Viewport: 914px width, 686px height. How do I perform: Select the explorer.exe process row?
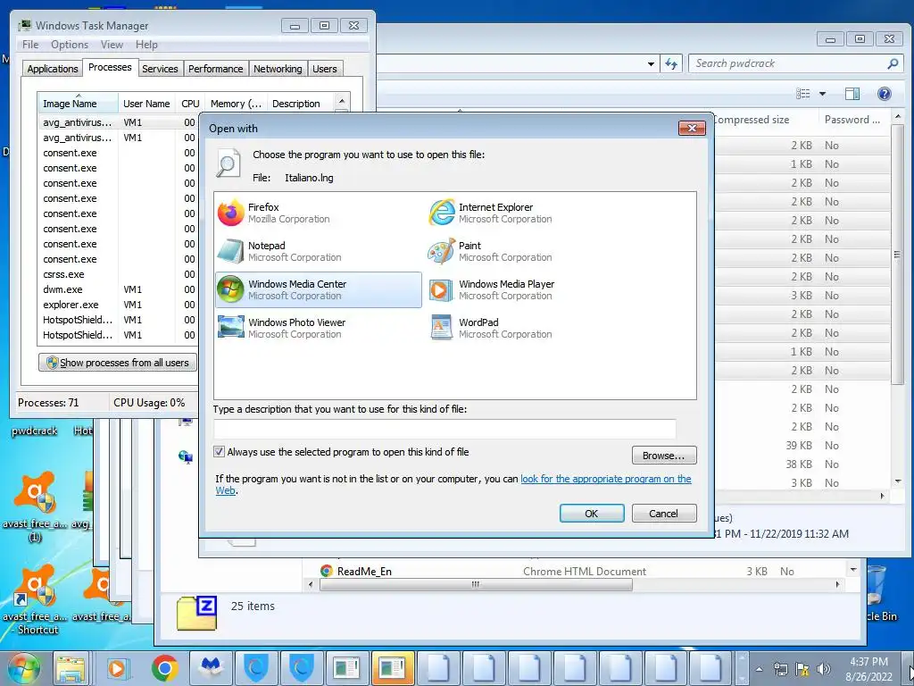pyautogui.click(x=119, y=305)
